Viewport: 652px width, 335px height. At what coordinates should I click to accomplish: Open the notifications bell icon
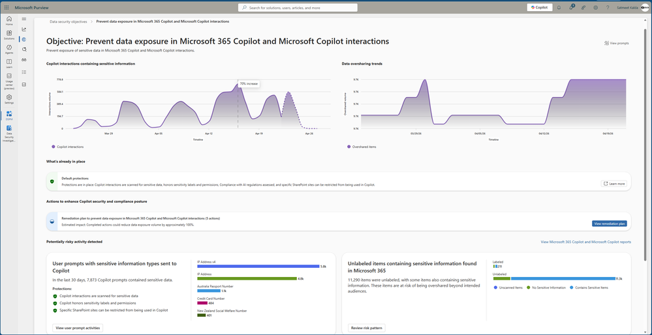tap(559, 8)
